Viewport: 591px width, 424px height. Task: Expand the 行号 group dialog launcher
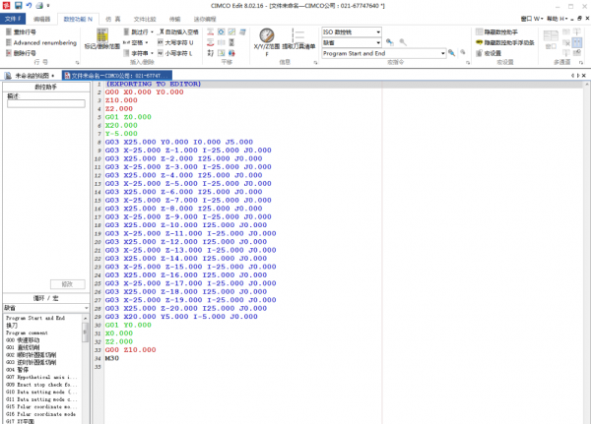pos(77,63)
